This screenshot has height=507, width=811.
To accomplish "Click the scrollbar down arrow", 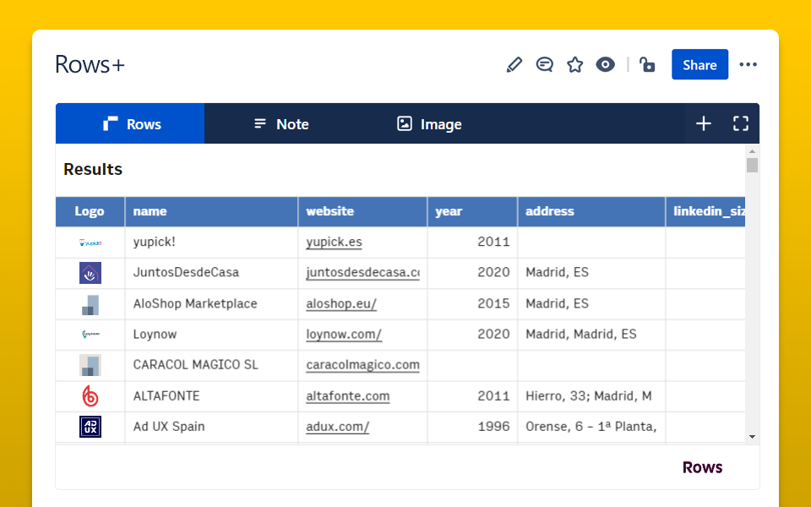I will pyautogui.click(x=752, y=434).
